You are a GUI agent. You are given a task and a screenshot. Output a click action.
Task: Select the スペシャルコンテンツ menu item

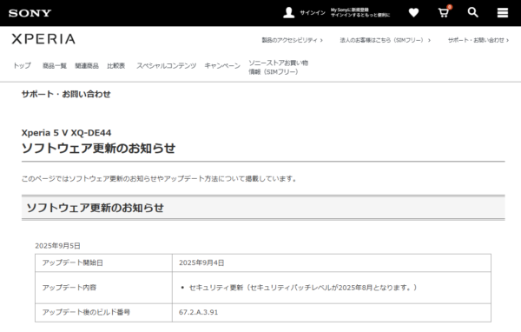166,65
